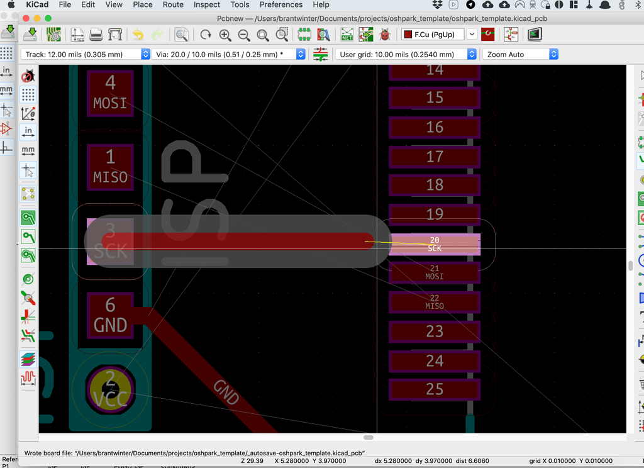The width and height of the screenshot is (644, 468).
Task: Switch units to inches
Action: click(28, 131)
